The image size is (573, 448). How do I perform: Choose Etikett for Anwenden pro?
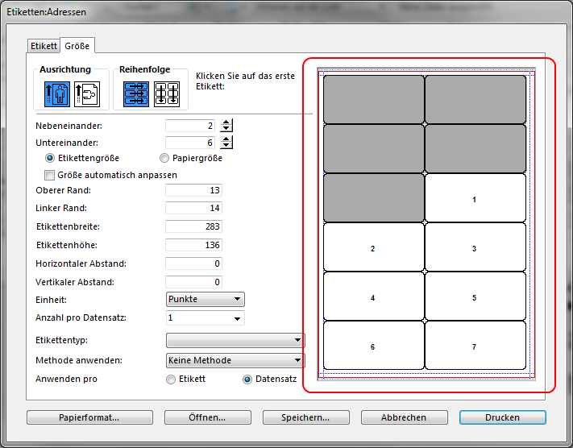(170, 379)
